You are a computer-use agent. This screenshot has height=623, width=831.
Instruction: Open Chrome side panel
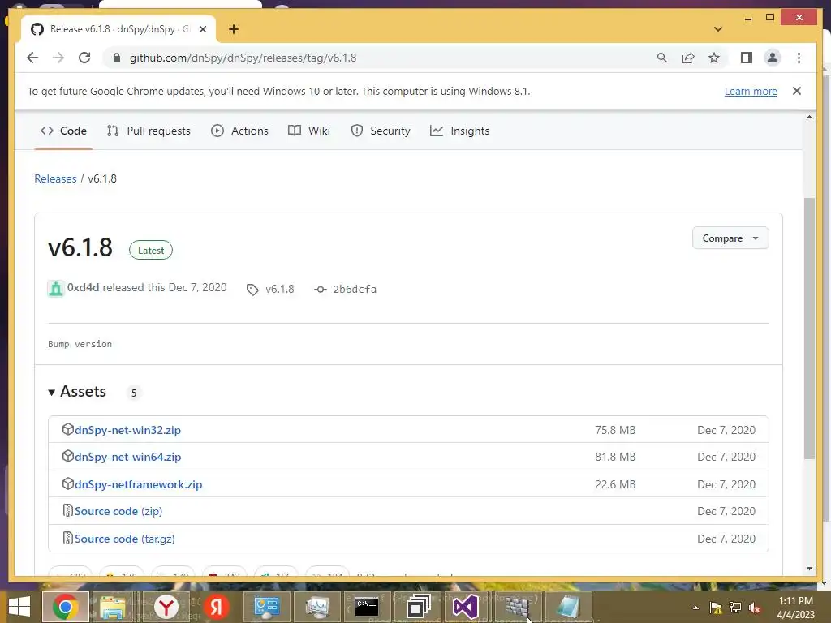[747, 58]
